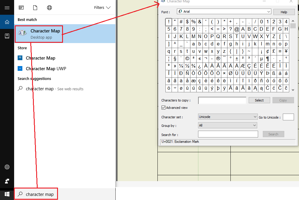Select the percent % character
This screenshot has width=299, height=200.
(193, 22)
